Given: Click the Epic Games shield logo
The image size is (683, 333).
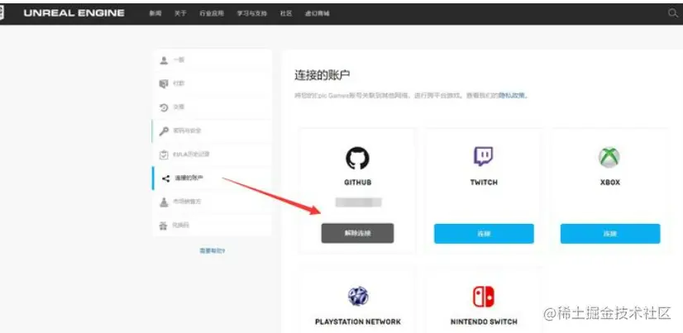Looking at the screenshot, I should pyautogui.click(x=2, y=13).
